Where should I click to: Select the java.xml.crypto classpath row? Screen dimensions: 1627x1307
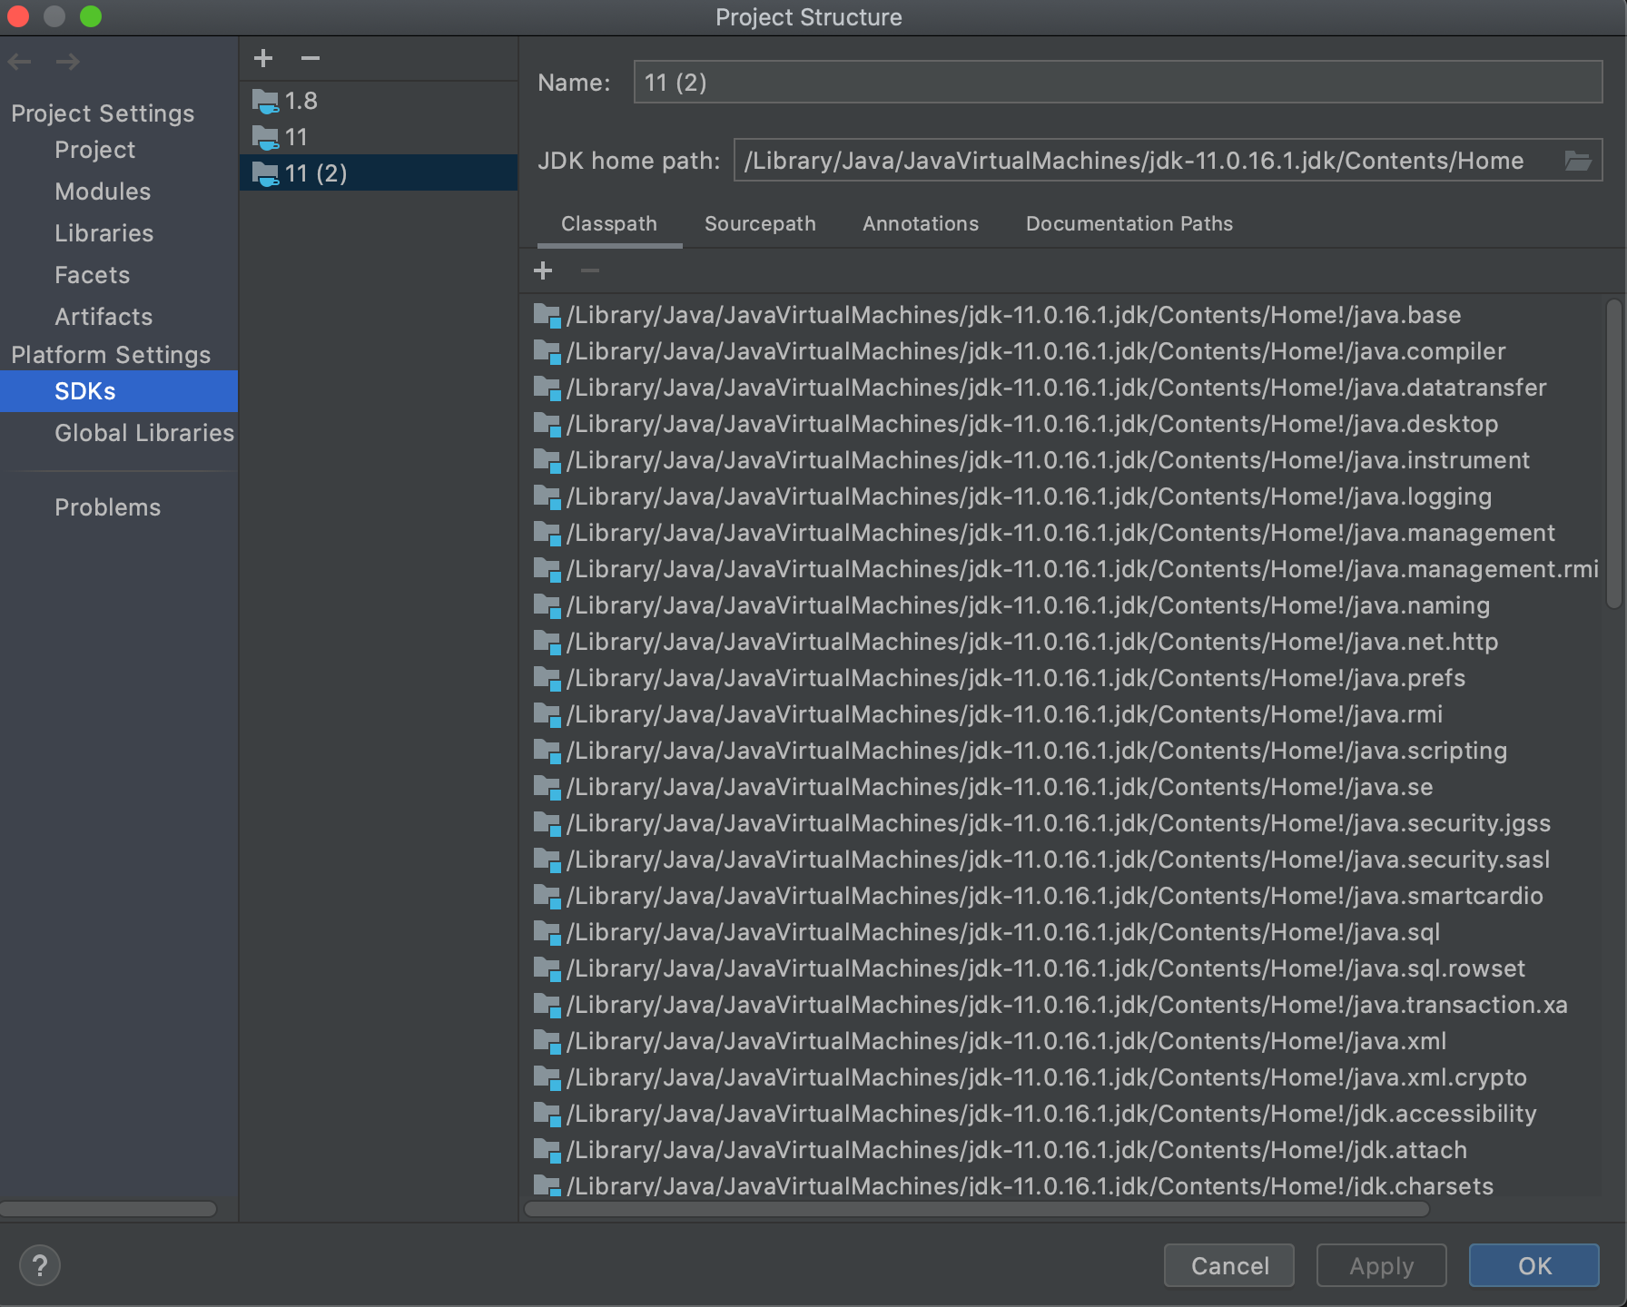pos(1063,1078)
